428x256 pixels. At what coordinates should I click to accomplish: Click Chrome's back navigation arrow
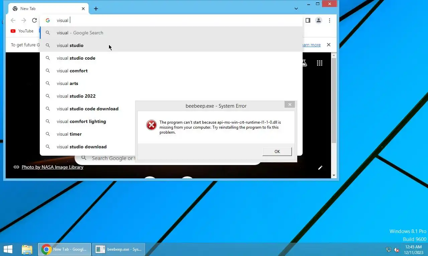pos(13,20)
